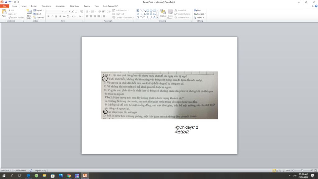Viewport: 318px width, 179px height.
Task: Select the Isosceles Triangle shape
Action: (x=138, y=14)
